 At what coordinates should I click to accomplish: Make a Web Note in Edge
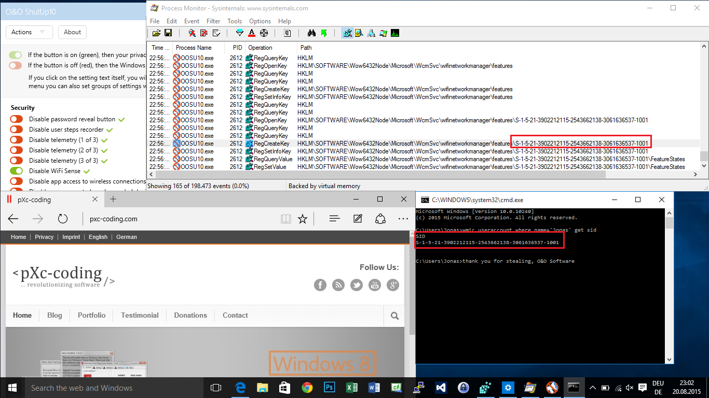click(x=358, y=219)
